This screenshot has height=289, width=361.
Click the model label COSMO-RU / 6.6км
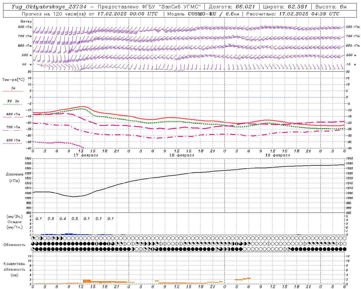pyautogui.click(x=214, y=14)
